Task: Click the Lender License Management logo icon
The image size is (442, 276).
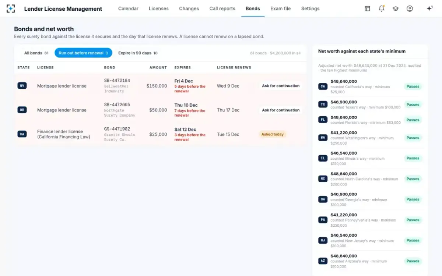Action: [11, 8]
